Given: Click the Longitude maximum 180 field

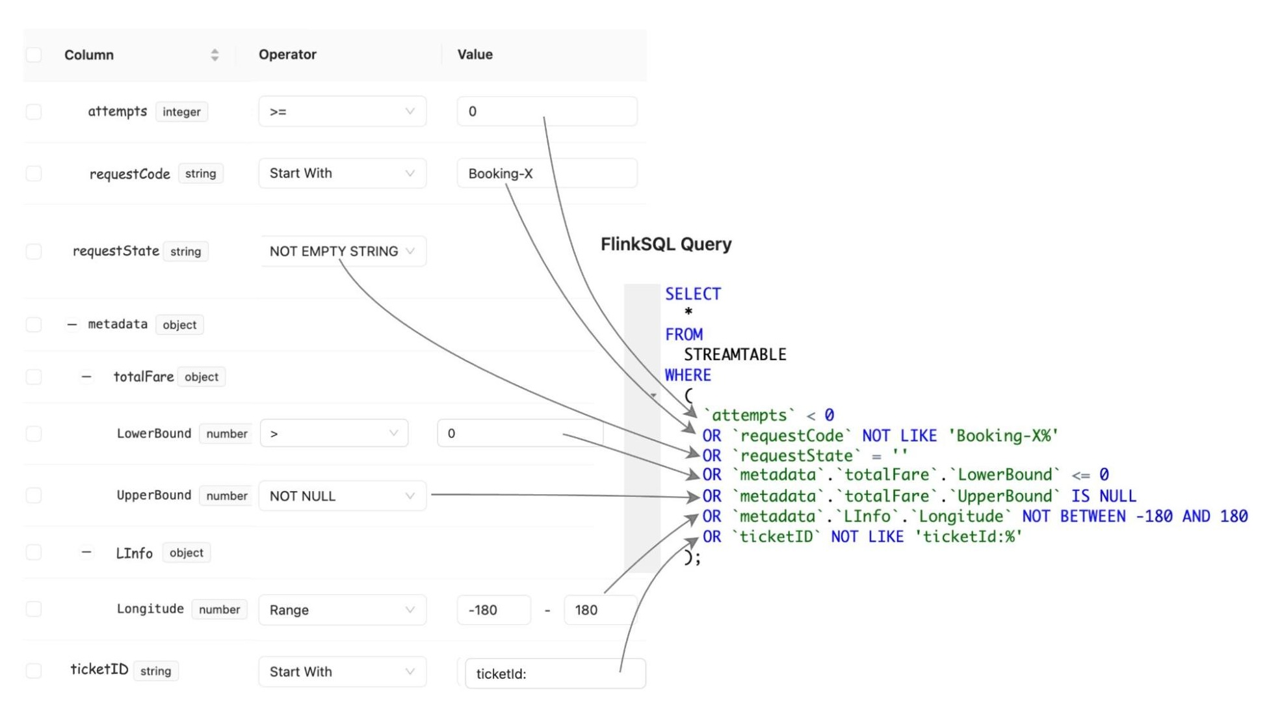Looking at the screenshot, I should [598, 610].
